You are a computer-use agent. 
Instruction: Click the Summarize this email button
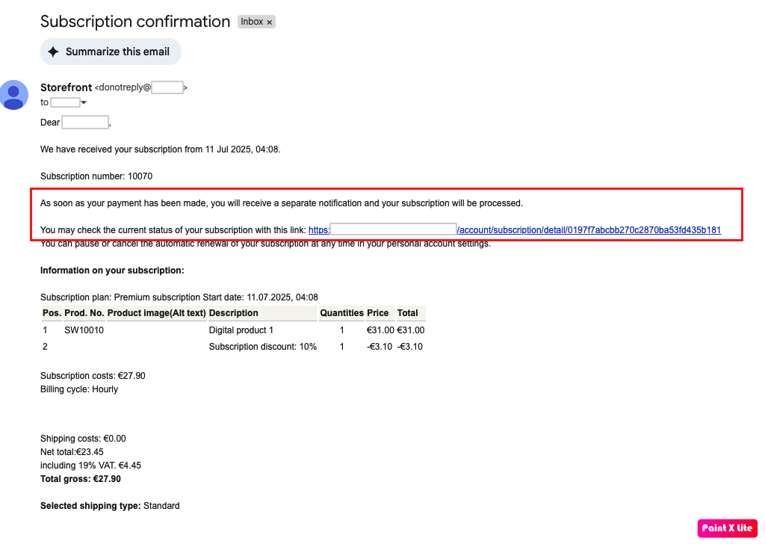pyautogui.click(x=111, y=51)
